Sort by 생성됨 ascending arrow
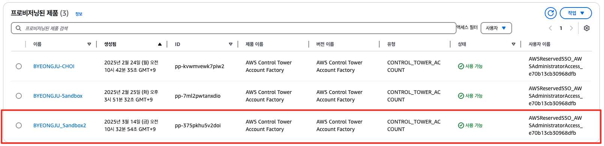 [160, 44]
